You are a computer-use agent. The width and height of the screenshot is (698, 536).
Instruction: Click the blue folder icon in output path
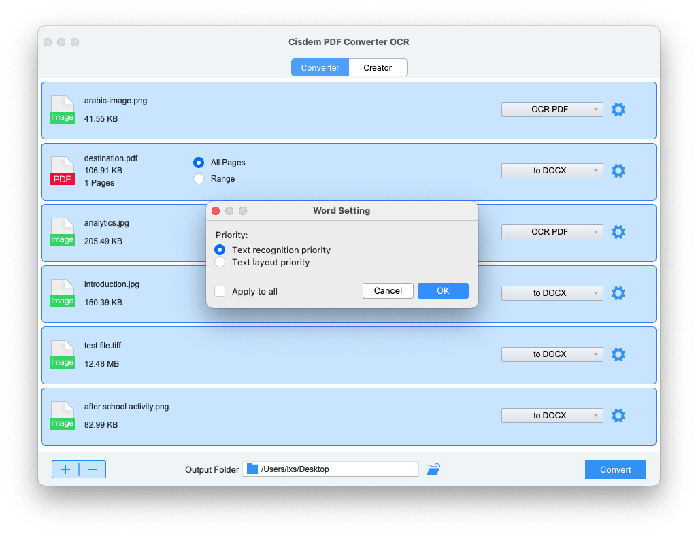point(252,469)
